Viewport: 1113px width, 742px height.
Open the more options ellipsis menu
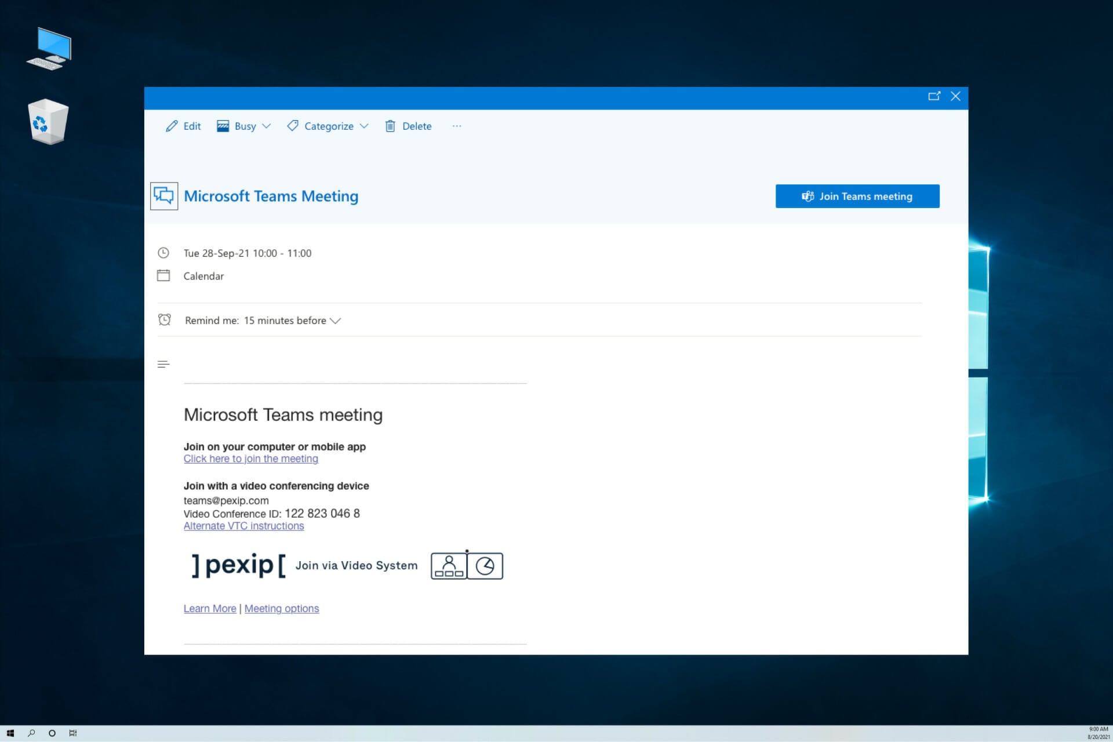(457, 126)
